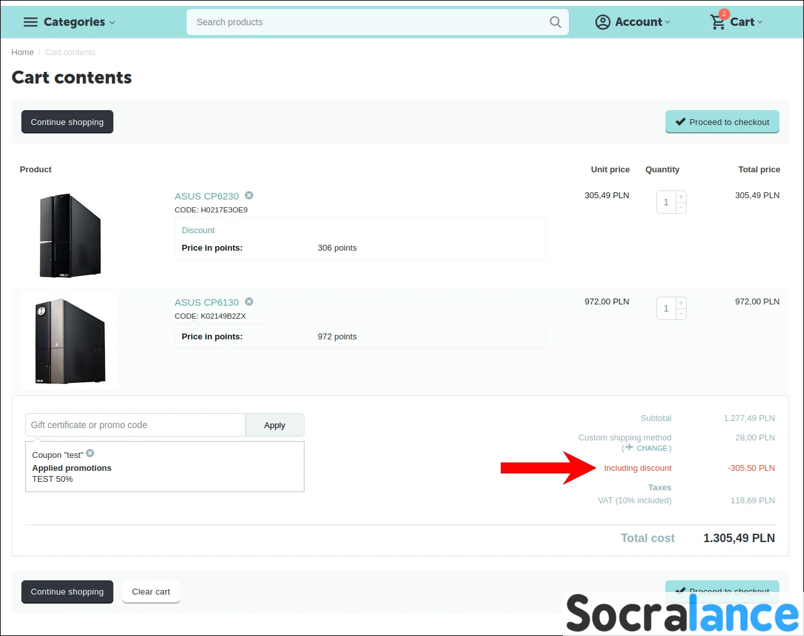Decrease quantity of ASUS CP6230
Screen dimensions: 804x636
point(681,207)
